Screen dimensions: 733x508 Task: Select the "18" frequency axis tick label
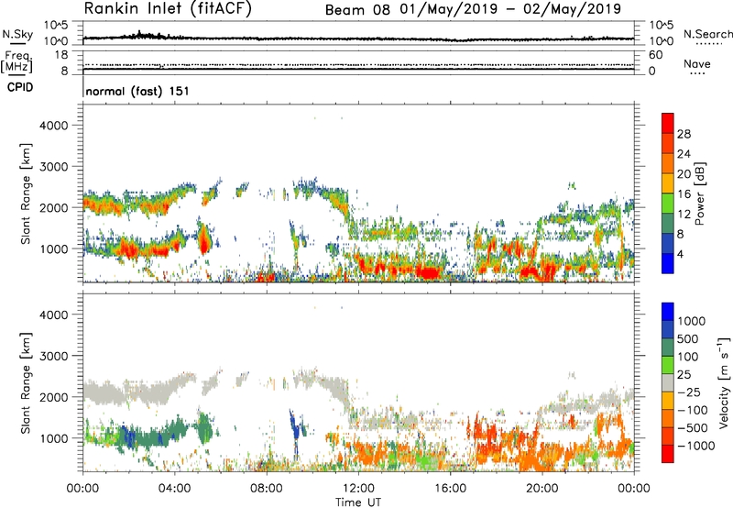pos(61,55)
